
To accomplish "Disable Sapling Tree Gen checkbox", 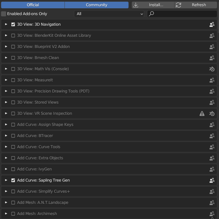I will (x=13, y=180).
